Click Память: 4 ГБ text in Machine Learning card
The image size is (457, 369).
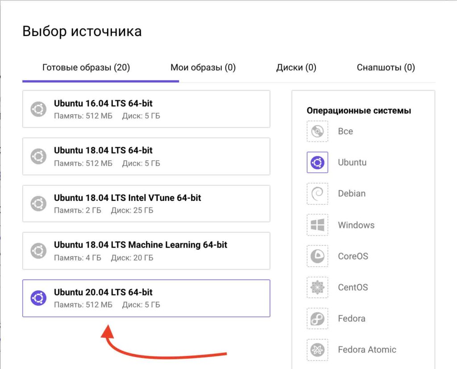[x=78, y=257]
